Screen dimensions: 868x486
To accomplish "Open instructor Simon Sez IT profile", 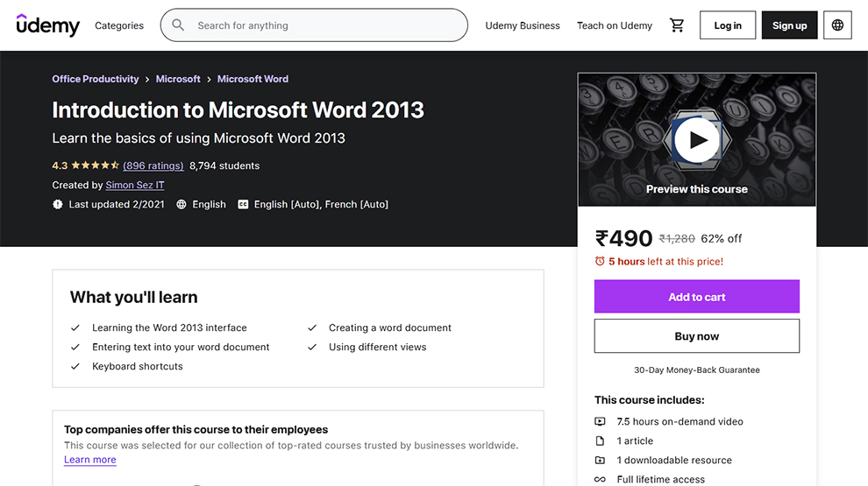I will pyautogui.click(x=135, y=185).
